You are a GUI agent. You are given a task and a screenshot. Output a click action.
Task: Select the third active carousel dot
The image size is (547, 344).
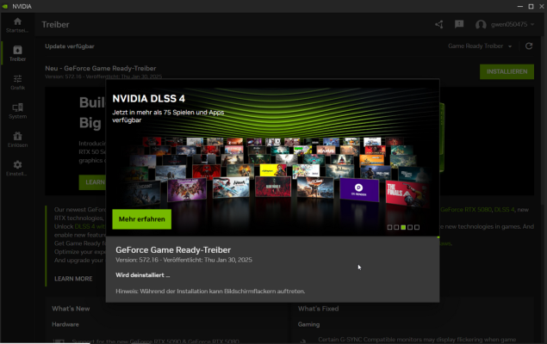coord(403,227)
